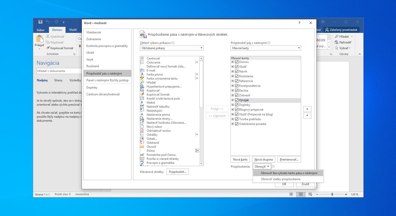
Task: Expand the Zobraziť tree node
Action: [x=233, y=95]
